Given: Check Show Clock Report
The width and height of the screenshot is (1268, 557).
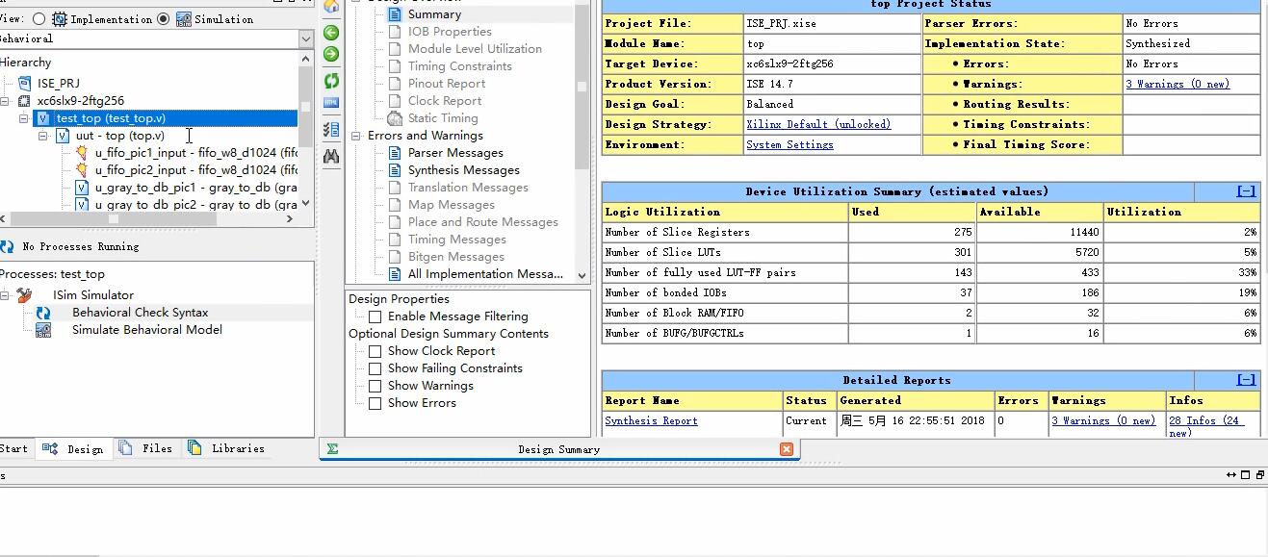Looking at the screenshot, I should [x=375, y=351].
